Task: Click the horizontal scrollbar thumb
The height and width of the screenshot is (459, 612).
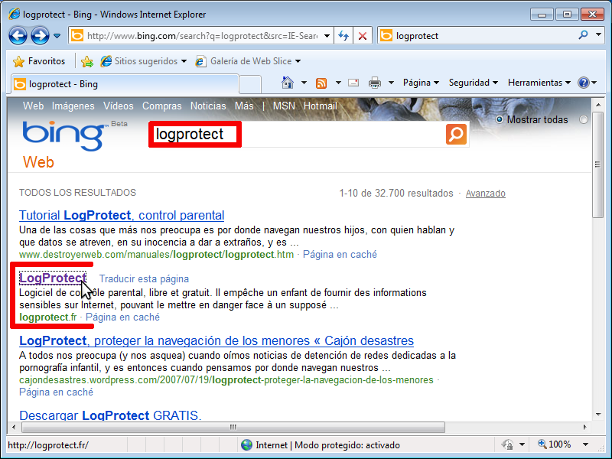Action: coord(233,427)
